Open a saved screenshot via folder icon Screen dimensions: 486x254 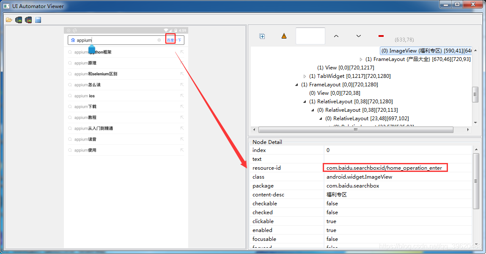click(9, 20)
